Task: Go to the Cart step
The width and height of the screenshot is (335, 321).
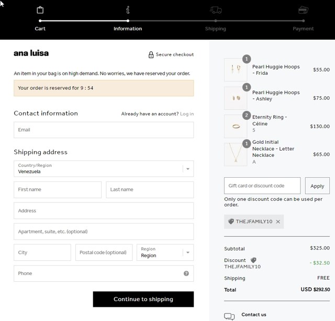Action: 40,29
